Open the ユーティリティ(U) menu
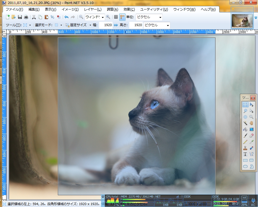 154,9
